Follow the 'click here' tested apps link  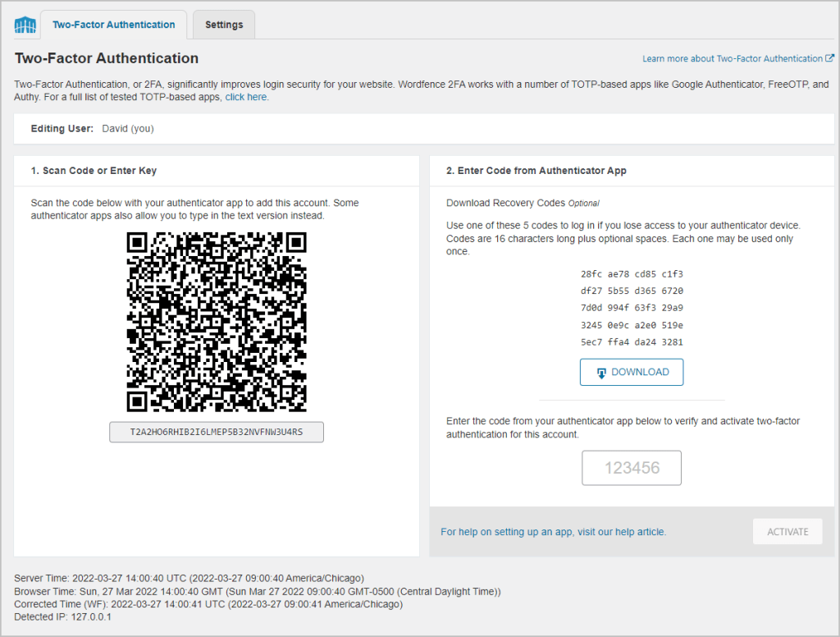pyautogui.click(x=246, y=97)
